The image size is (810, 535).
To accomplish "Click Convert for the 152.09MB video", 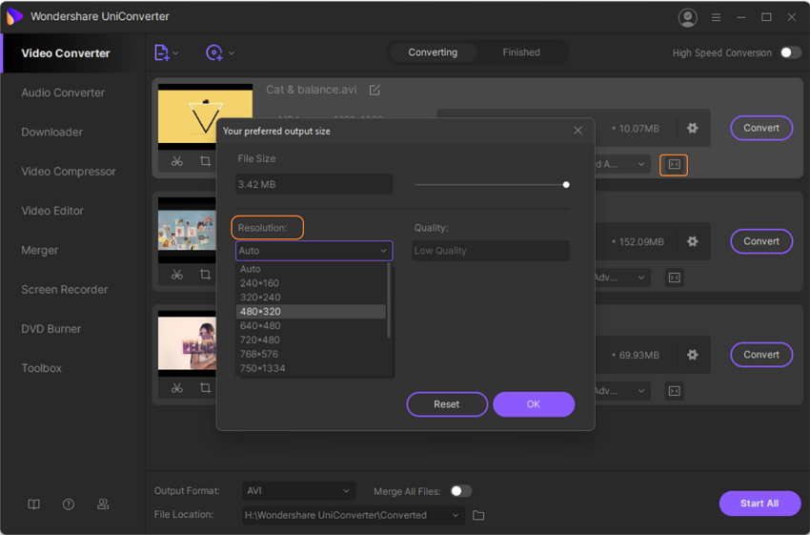I will [x=761, y=241].
